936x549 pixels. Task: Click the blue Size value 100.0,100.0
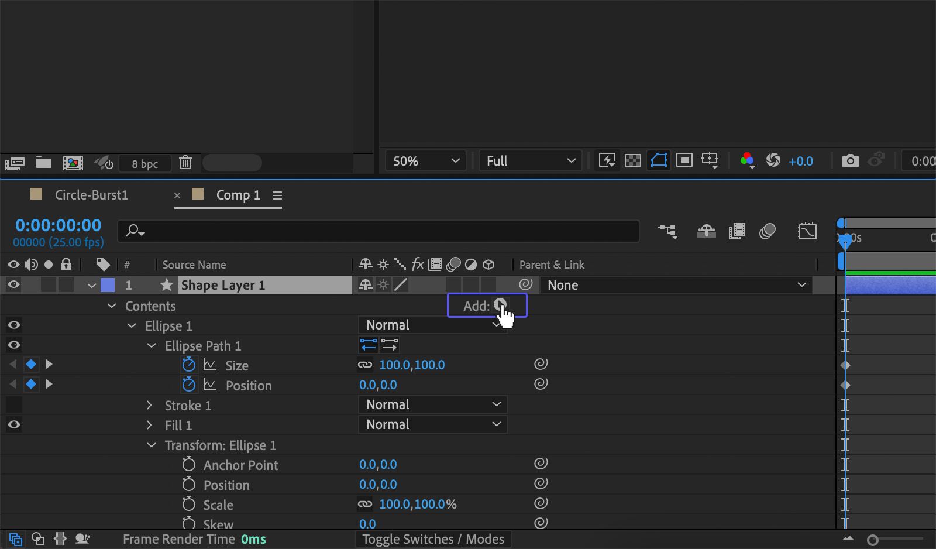pyautogui.click(x=412, y=364)
